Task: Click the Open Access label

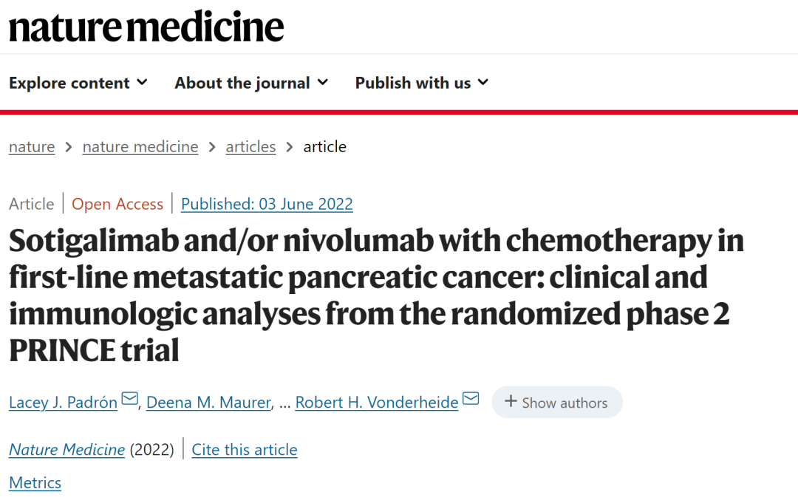Action: pyautogui.click(x=117, y=204)
